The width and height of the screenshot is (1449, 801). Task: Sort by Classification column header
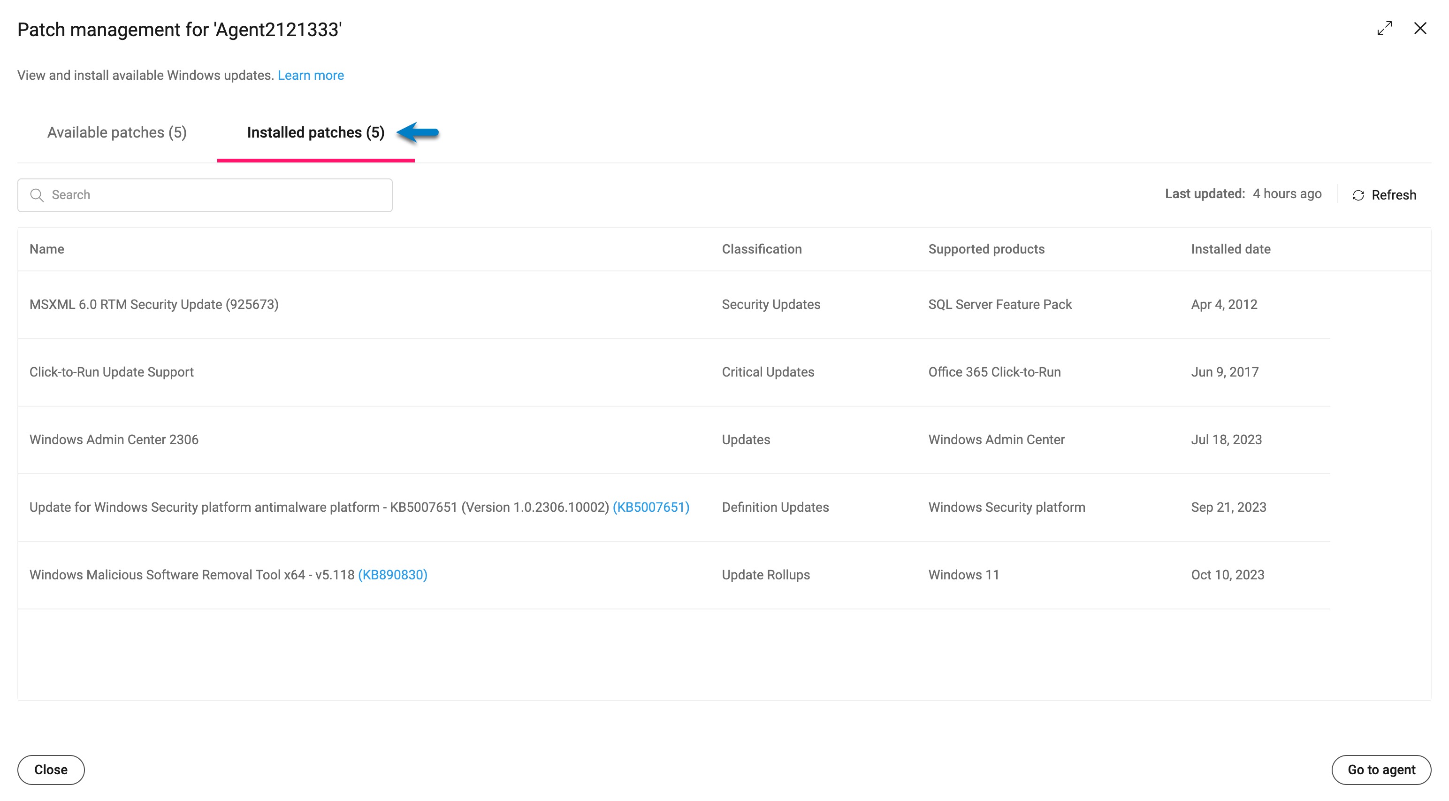[762, 249]
